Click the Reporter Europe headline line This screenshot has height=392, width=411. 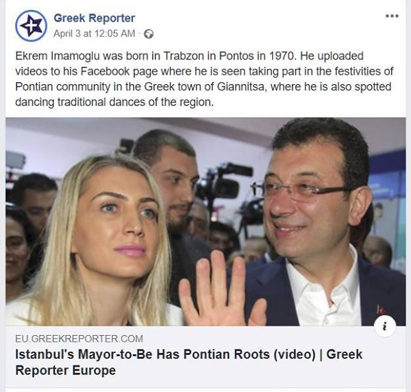pyautogui.click(x=66, y=370)
